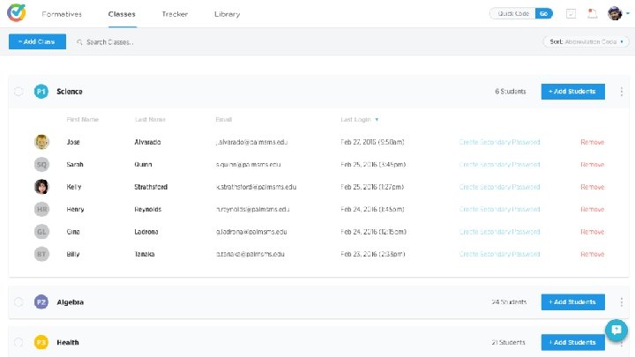Create Secondary Password for Henry Reynolds
The width and height of the screenshot is (635, 357).
(499, 209)
